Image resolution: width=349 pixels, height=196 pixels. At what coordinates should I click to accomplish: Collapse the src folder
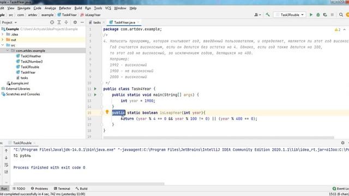pyautogui.click(x=3, y=45)
